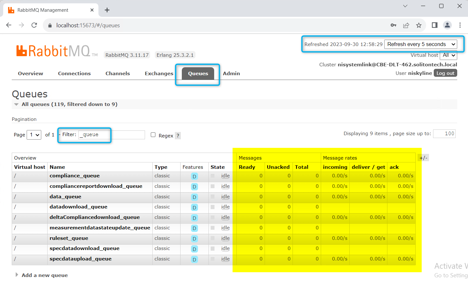Sort by incoming rate column header

point(335,167)
